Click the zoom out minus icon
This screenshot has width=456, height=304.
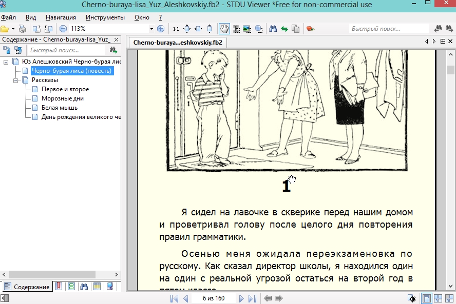(x=63, y=29)
